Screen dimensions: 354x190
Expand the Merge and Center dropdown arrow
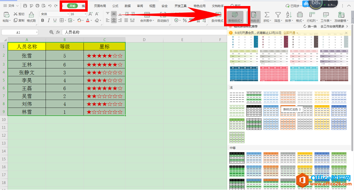pos(153,21)
